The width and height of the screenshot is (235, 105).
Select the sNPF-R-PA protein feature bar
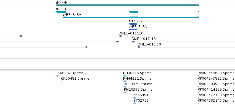click(133, 29)
